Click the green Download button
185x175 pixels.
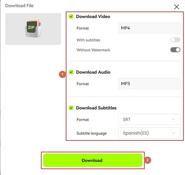click(x=93, y=160)
